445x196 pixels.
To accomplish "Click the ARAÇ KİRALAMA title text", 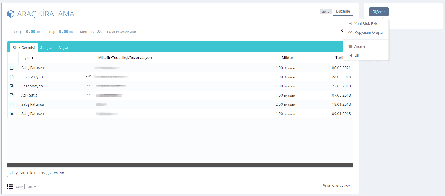I will (x=46, y=14).
